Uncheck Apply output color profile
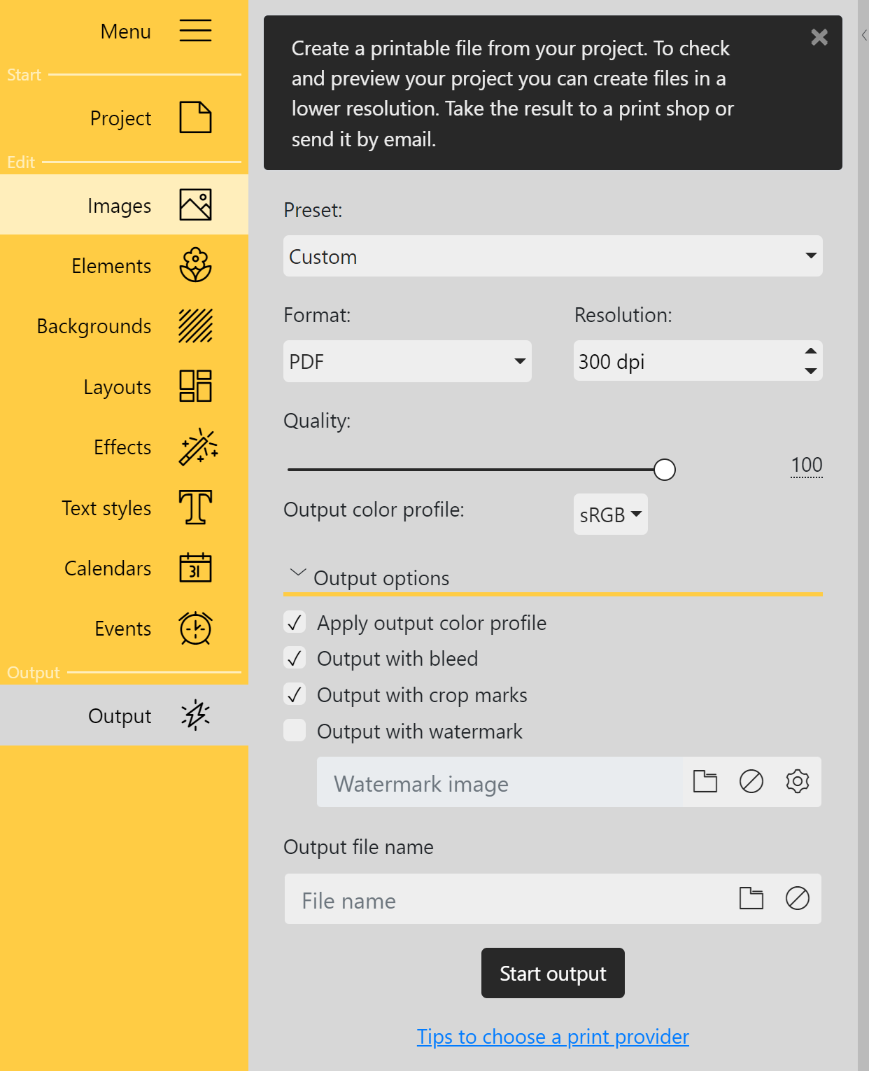 click(295, 622)
